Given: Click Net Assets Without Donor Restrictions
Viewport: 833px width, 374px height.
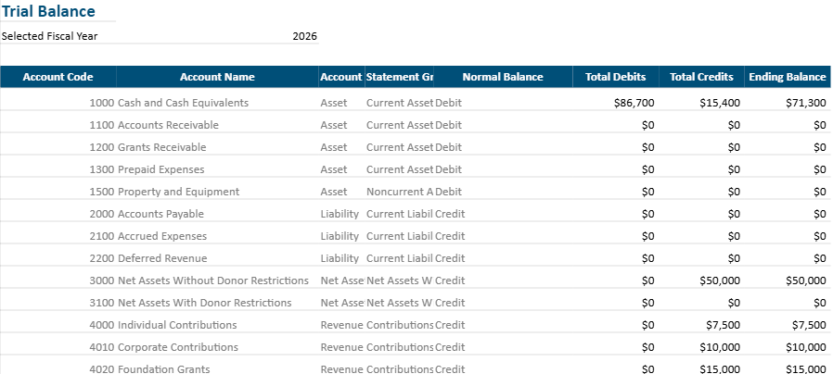Looking at the screenshot, I should click(212, 280).
